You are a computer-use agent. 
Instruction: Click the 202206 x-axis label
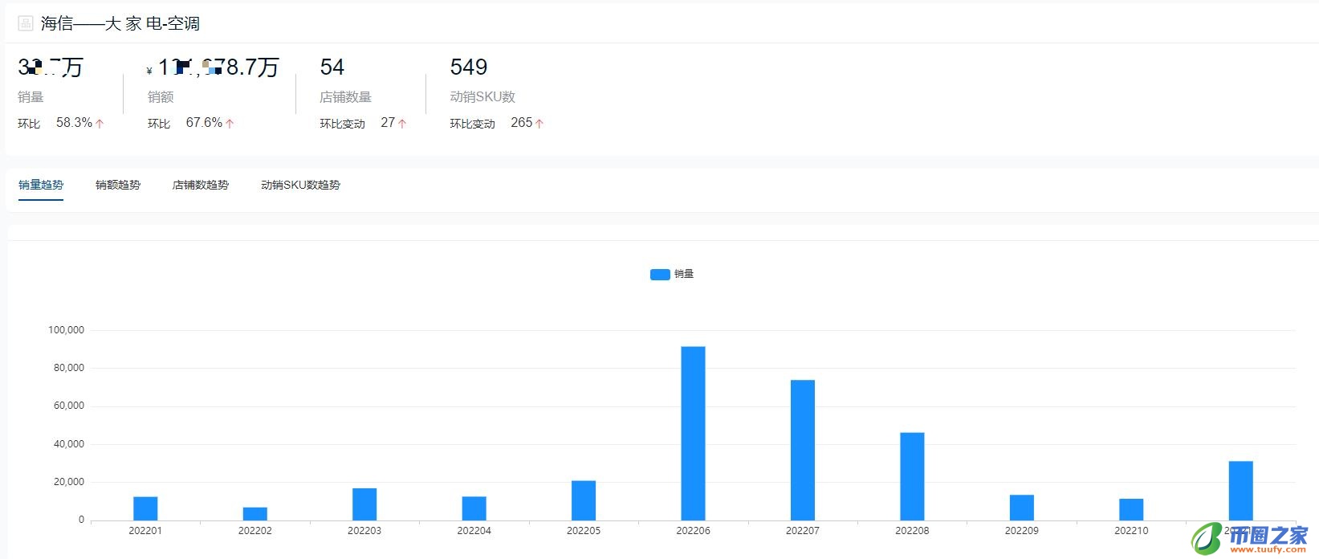pyautogui.click(x=693, y=531)
